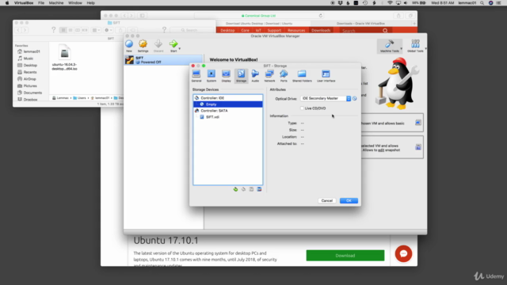Click Settings gear in VirtualBox Manager toolbar
507x285 pixels.
(143, 46)
